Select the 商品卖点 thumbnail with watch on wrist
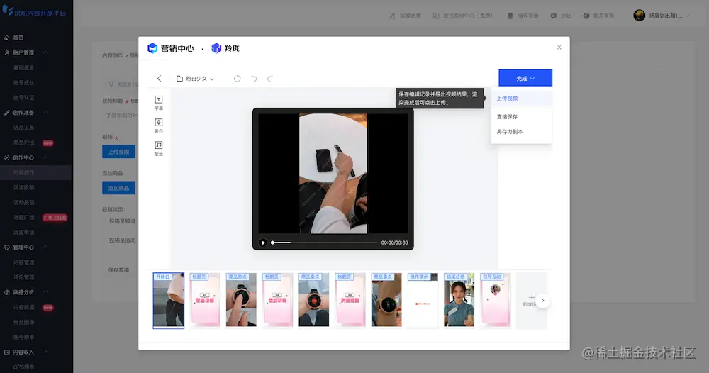 click(x=386, y=299)
